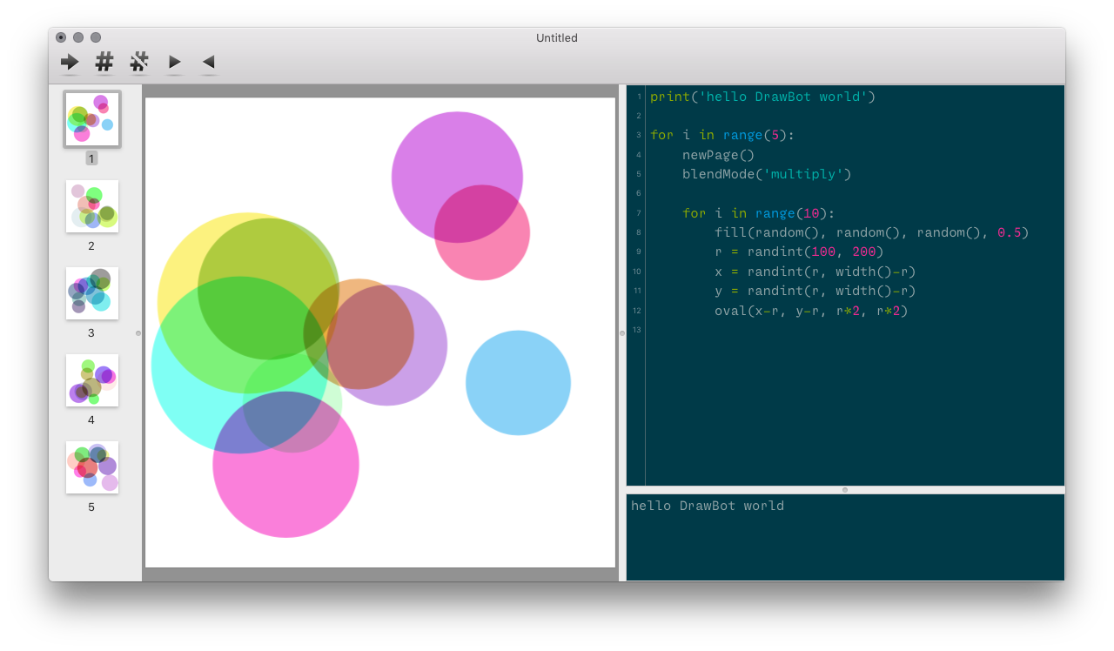This screenshot has width=1114, height=651.
Task: Indent code with the right triangle icon
Action: [175, 62]
